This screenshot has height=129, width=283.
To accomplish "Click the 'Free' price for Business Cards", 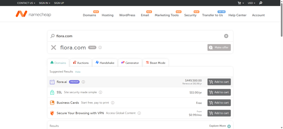I will [x=199, y=103].
